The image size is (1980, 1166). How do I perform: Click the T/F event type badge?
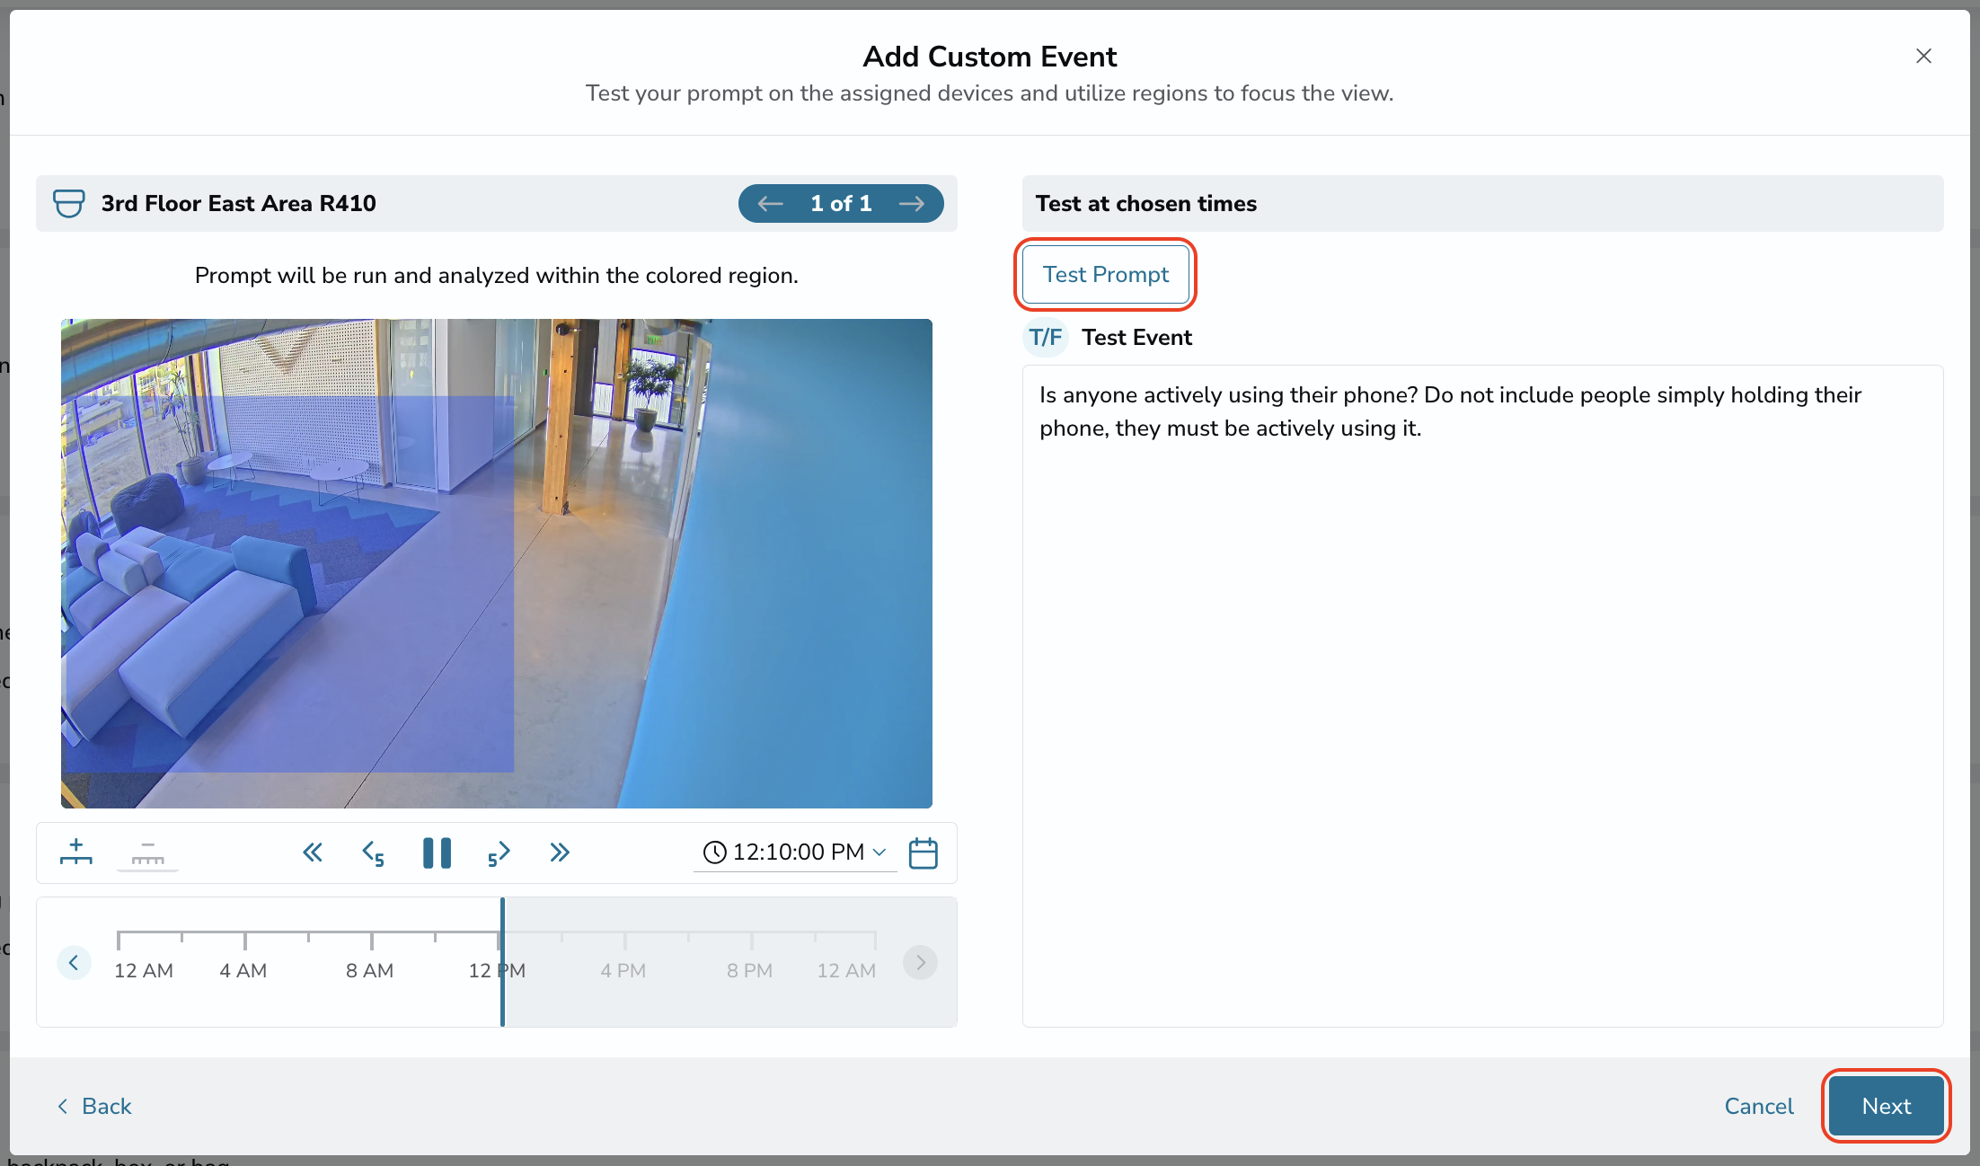pyautogui.click(x=1046, y=337)
